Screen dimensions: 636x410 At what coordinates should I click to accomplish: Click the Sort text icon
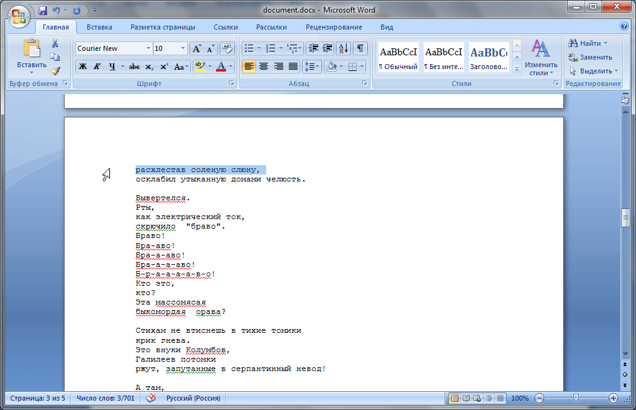343,48
